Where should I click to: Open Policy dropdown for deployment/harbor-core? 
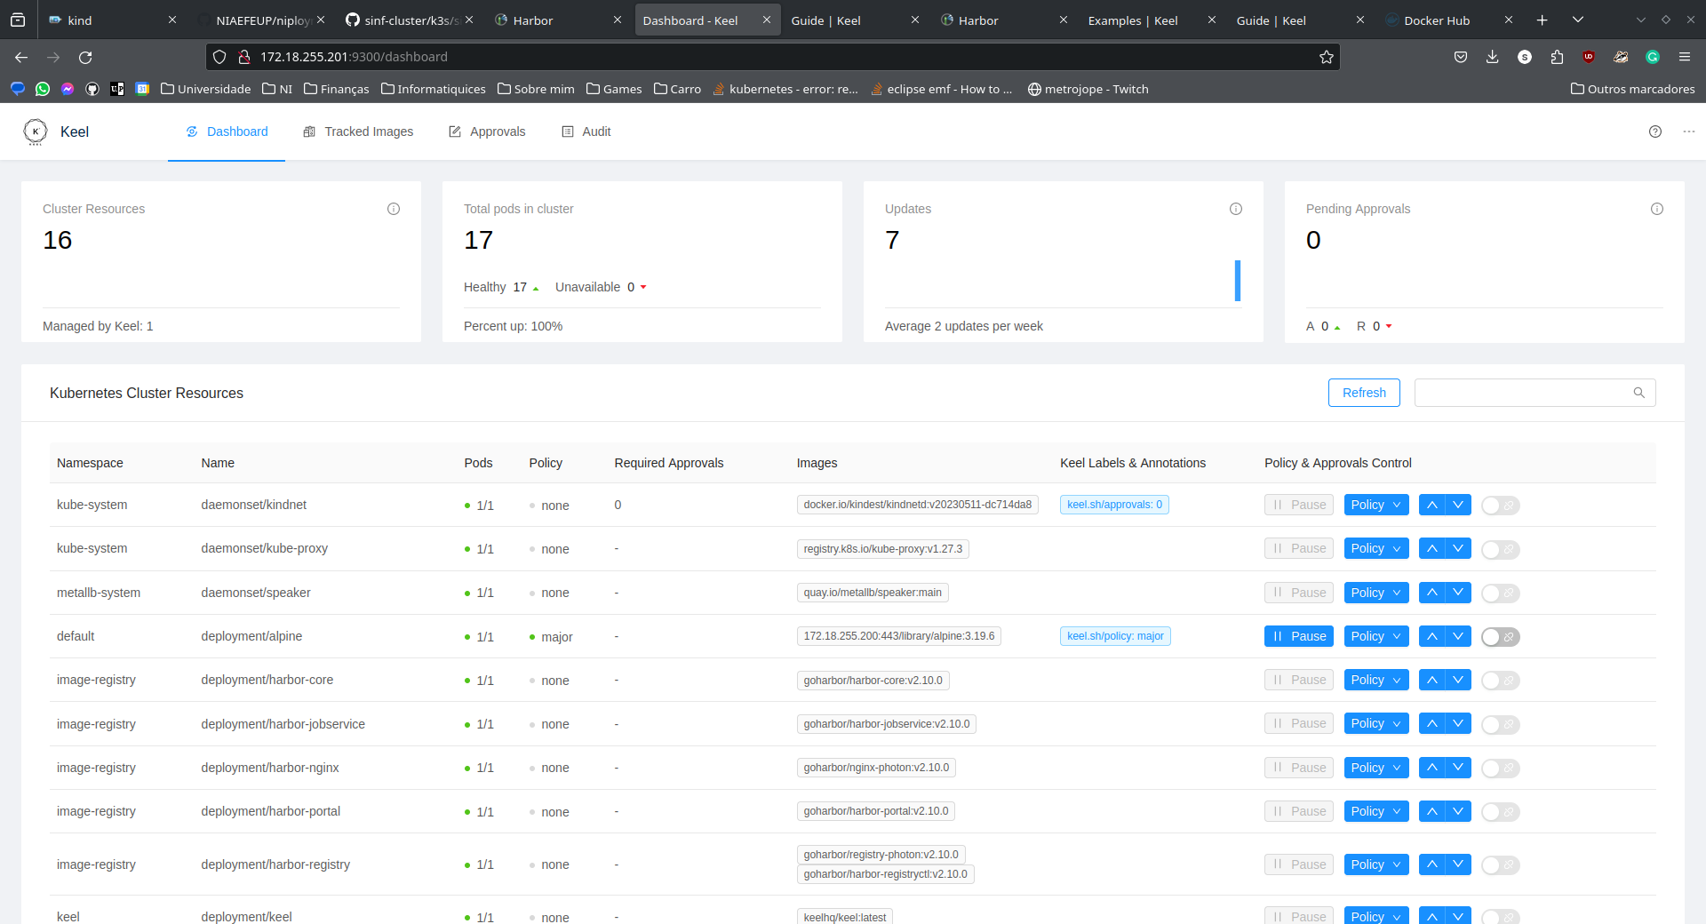point(1376,680)
